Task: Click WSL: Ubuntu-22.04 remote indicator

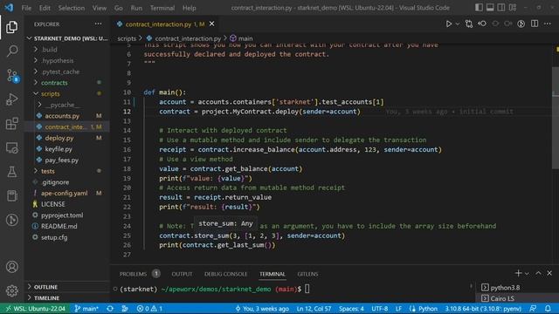Action: (36, 309)
